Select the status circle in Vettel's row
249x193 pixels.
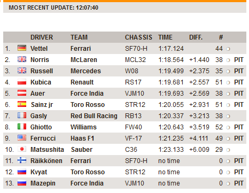pyautogui.click(x=228, y=49)
